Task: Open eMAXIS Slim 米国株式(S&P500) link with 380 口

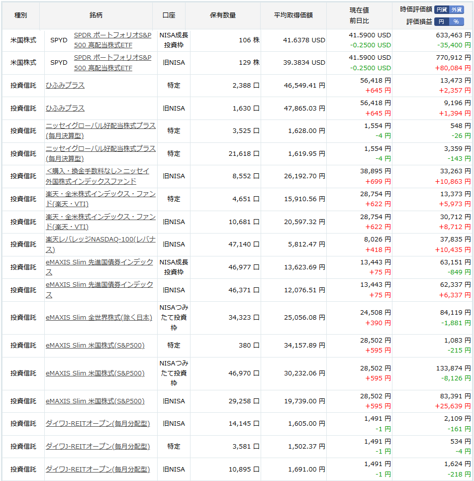Action: [95, 346]
